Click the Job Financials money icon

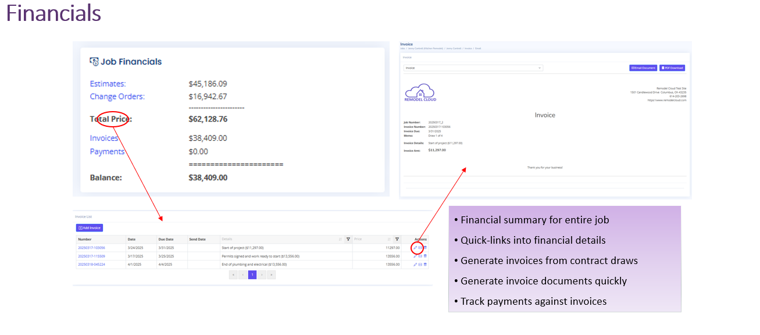(94, 62)
